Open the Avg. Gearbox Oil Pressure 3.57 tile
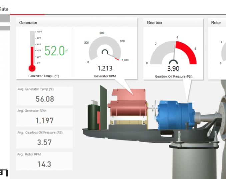The height and width of the screenshot is (179, 226). tap(44, 139)
